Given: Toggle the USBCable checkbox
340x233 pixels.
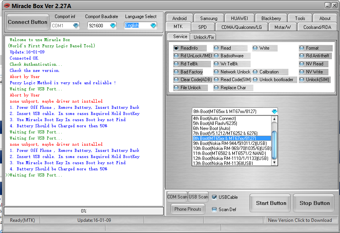Looking at the screenshot, I should tap(214, 197).
